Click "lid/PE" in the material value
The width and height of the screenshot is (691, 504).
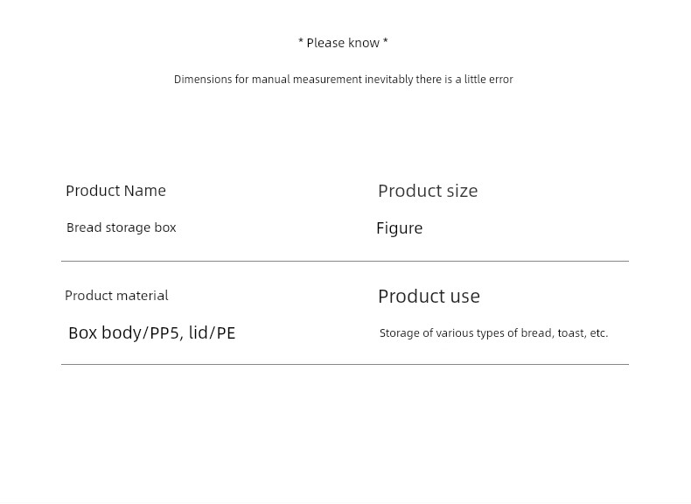coord(212,332)
